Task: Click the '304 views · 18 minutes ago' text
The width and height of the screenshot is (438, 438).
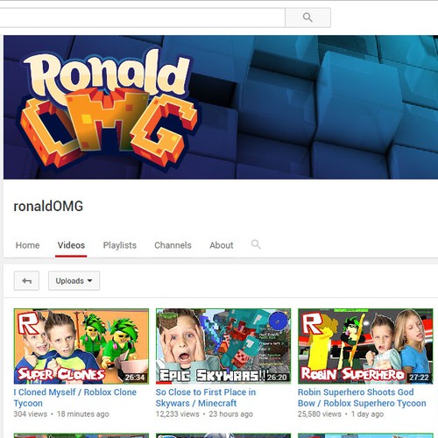Action: (x=61, y=414)
